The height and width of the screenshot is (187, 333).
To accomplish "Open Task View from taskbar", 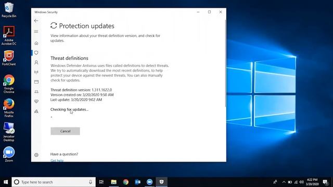I will click(x=101, y=182).
